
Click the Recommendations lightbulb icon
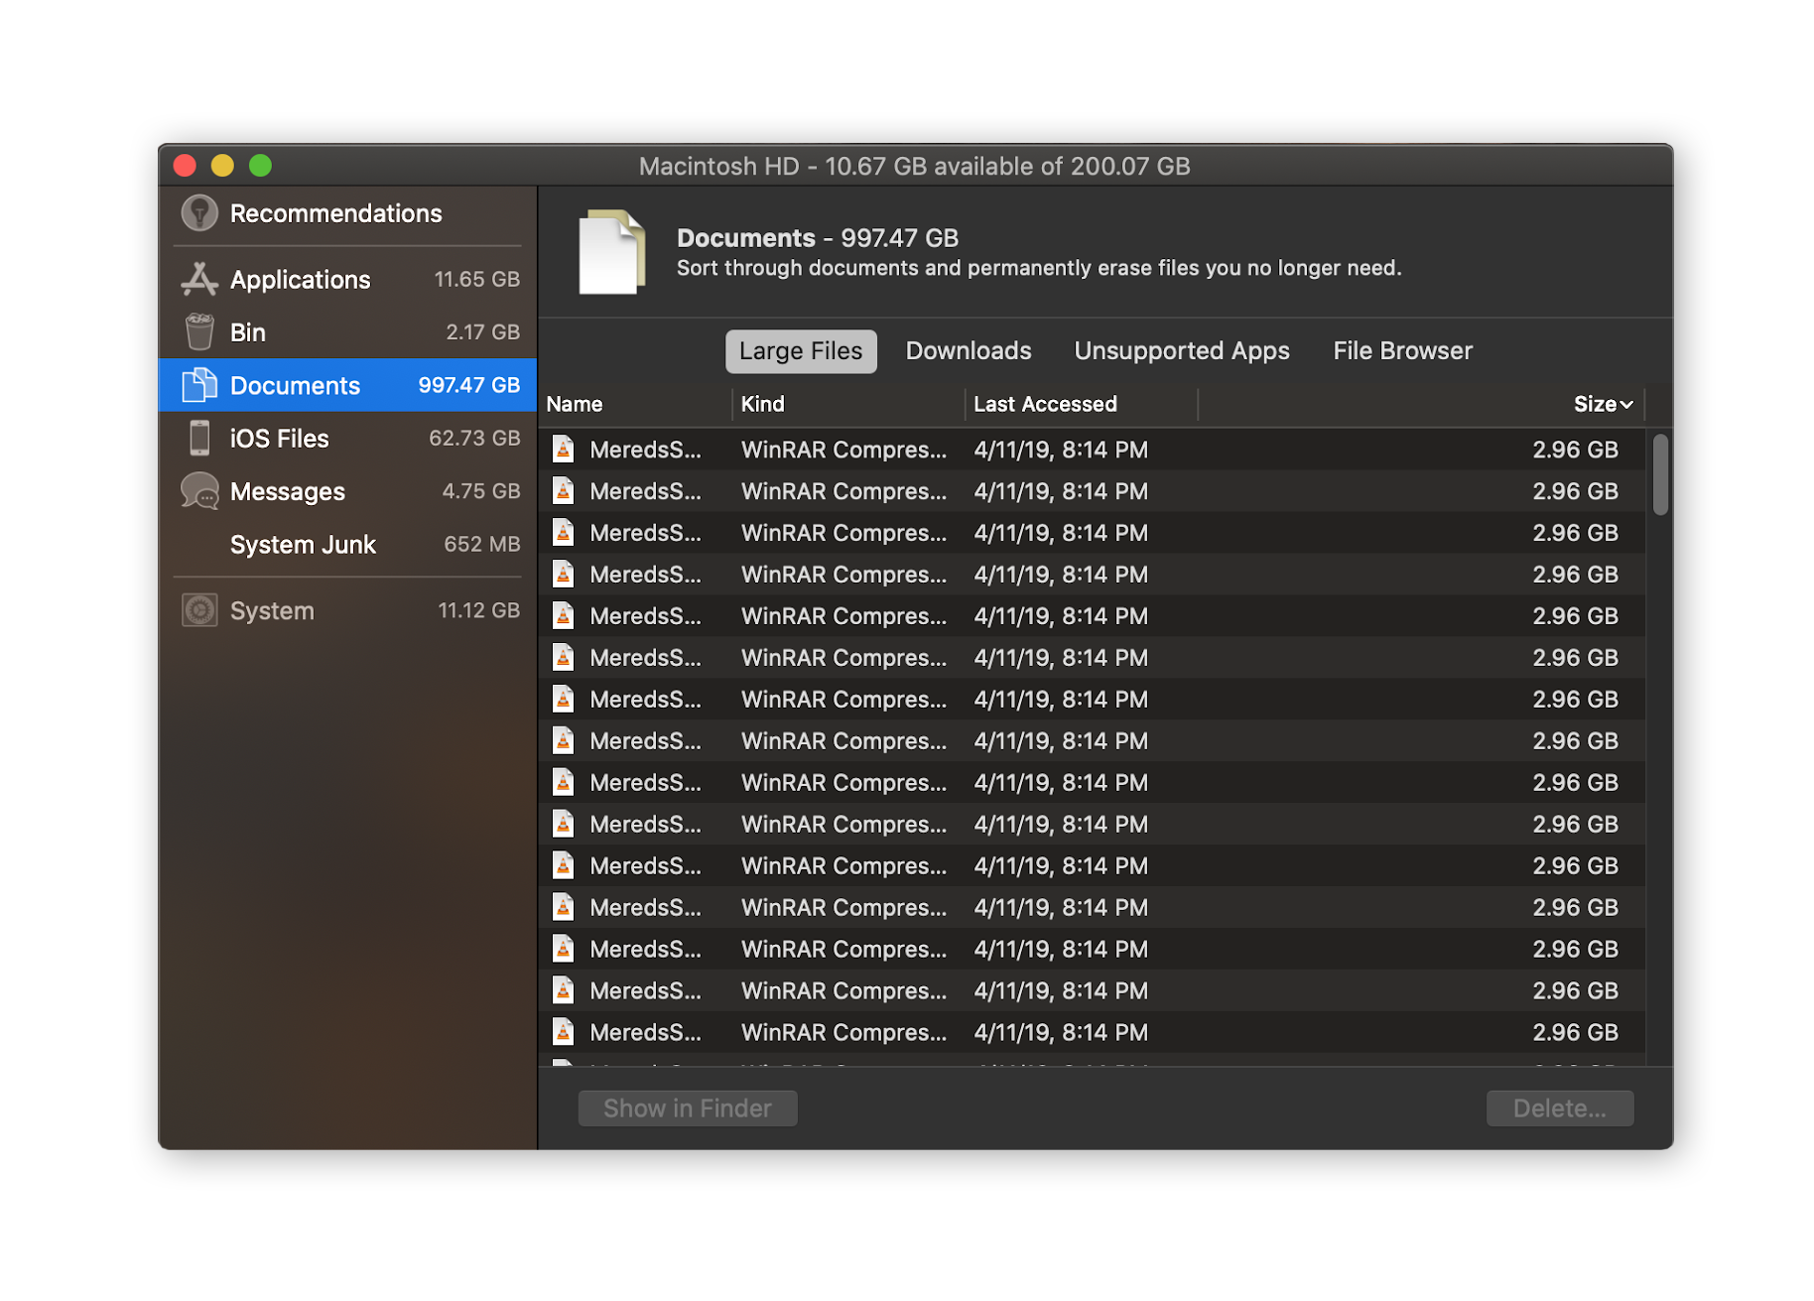point(199,213)
